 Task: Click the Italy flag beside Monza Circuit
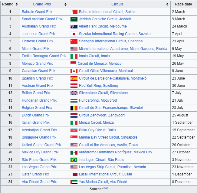click(74, 123)
